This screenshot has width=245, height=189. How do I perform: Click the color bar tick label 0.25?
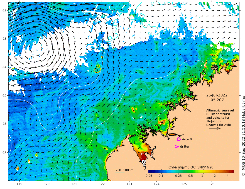pos(178,176)
